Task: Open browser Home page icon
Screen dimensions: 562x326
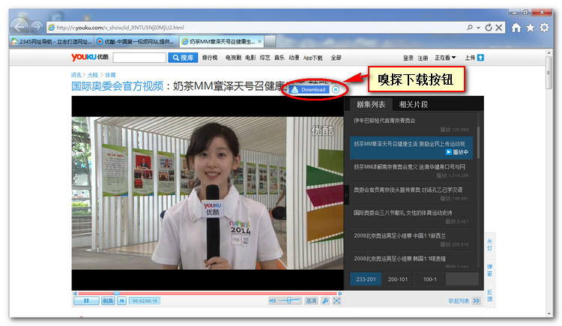Action: click(516, 28)
